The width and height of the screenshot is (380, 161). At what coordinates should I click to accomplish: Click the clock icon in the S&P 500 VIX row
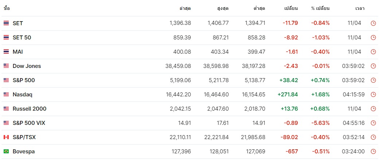tap(373, 123)
